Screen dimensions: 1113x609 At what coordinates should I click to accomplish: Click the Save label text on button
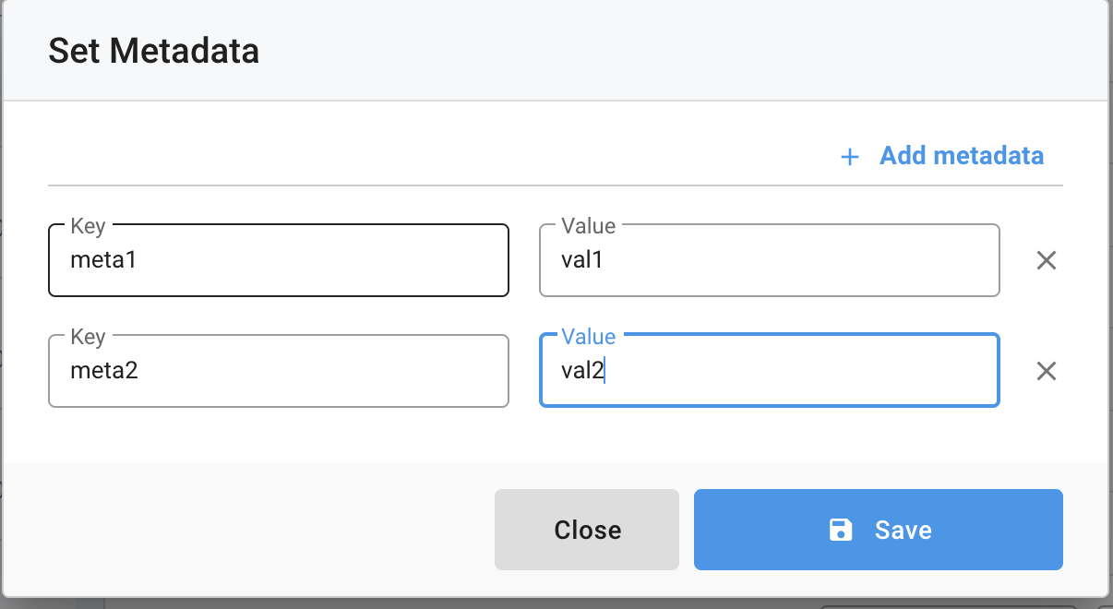tap(904, 530)
